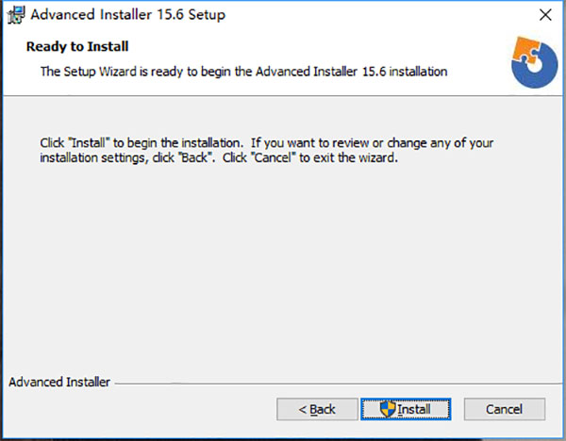Click the 'Advanced Installer 15.6 Setup' window title
The image size is (566, 441).
pyautogui.click(x=127, y=15)
